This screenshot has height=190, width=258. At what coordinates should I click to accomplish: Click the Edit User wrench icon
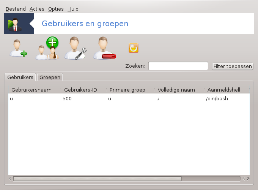pyautogui.click(x=76, y=48)
